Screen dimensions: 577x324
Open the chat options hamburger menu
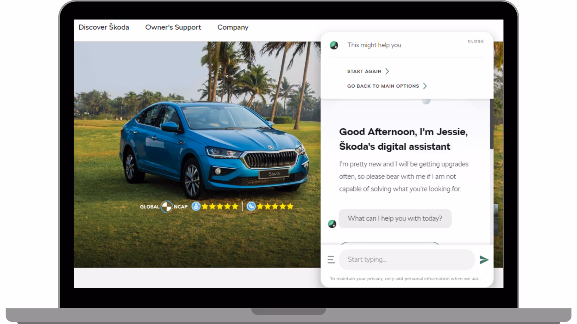[331, 259]
